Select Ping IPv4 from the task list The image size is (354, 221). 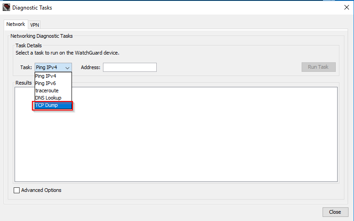coord(46,76)
